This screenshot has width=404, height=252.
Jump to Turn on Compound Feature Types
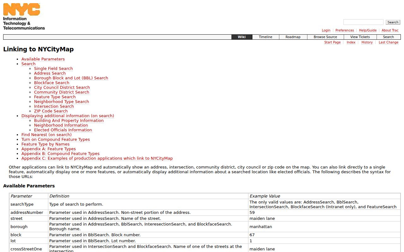pos(56,140)
